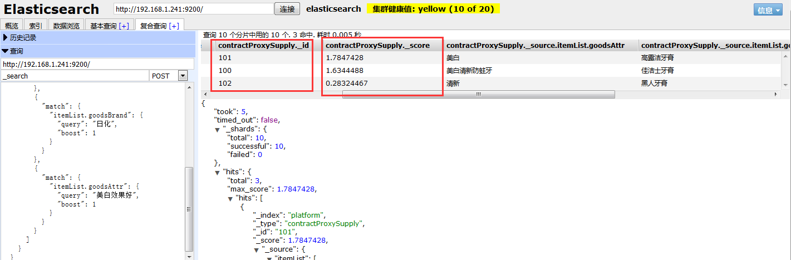This screenshot has width=791, height=260.
Task: Click query editor scroll-up arrow
Action: [x=190, y=87]
